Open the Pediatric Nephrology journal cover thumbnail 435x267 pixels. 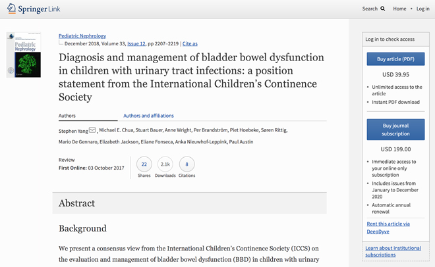(x=24, y=55)
